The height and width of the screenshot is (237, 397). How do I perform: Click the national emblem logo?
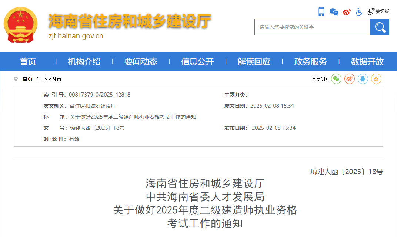(x=21, y=25)
